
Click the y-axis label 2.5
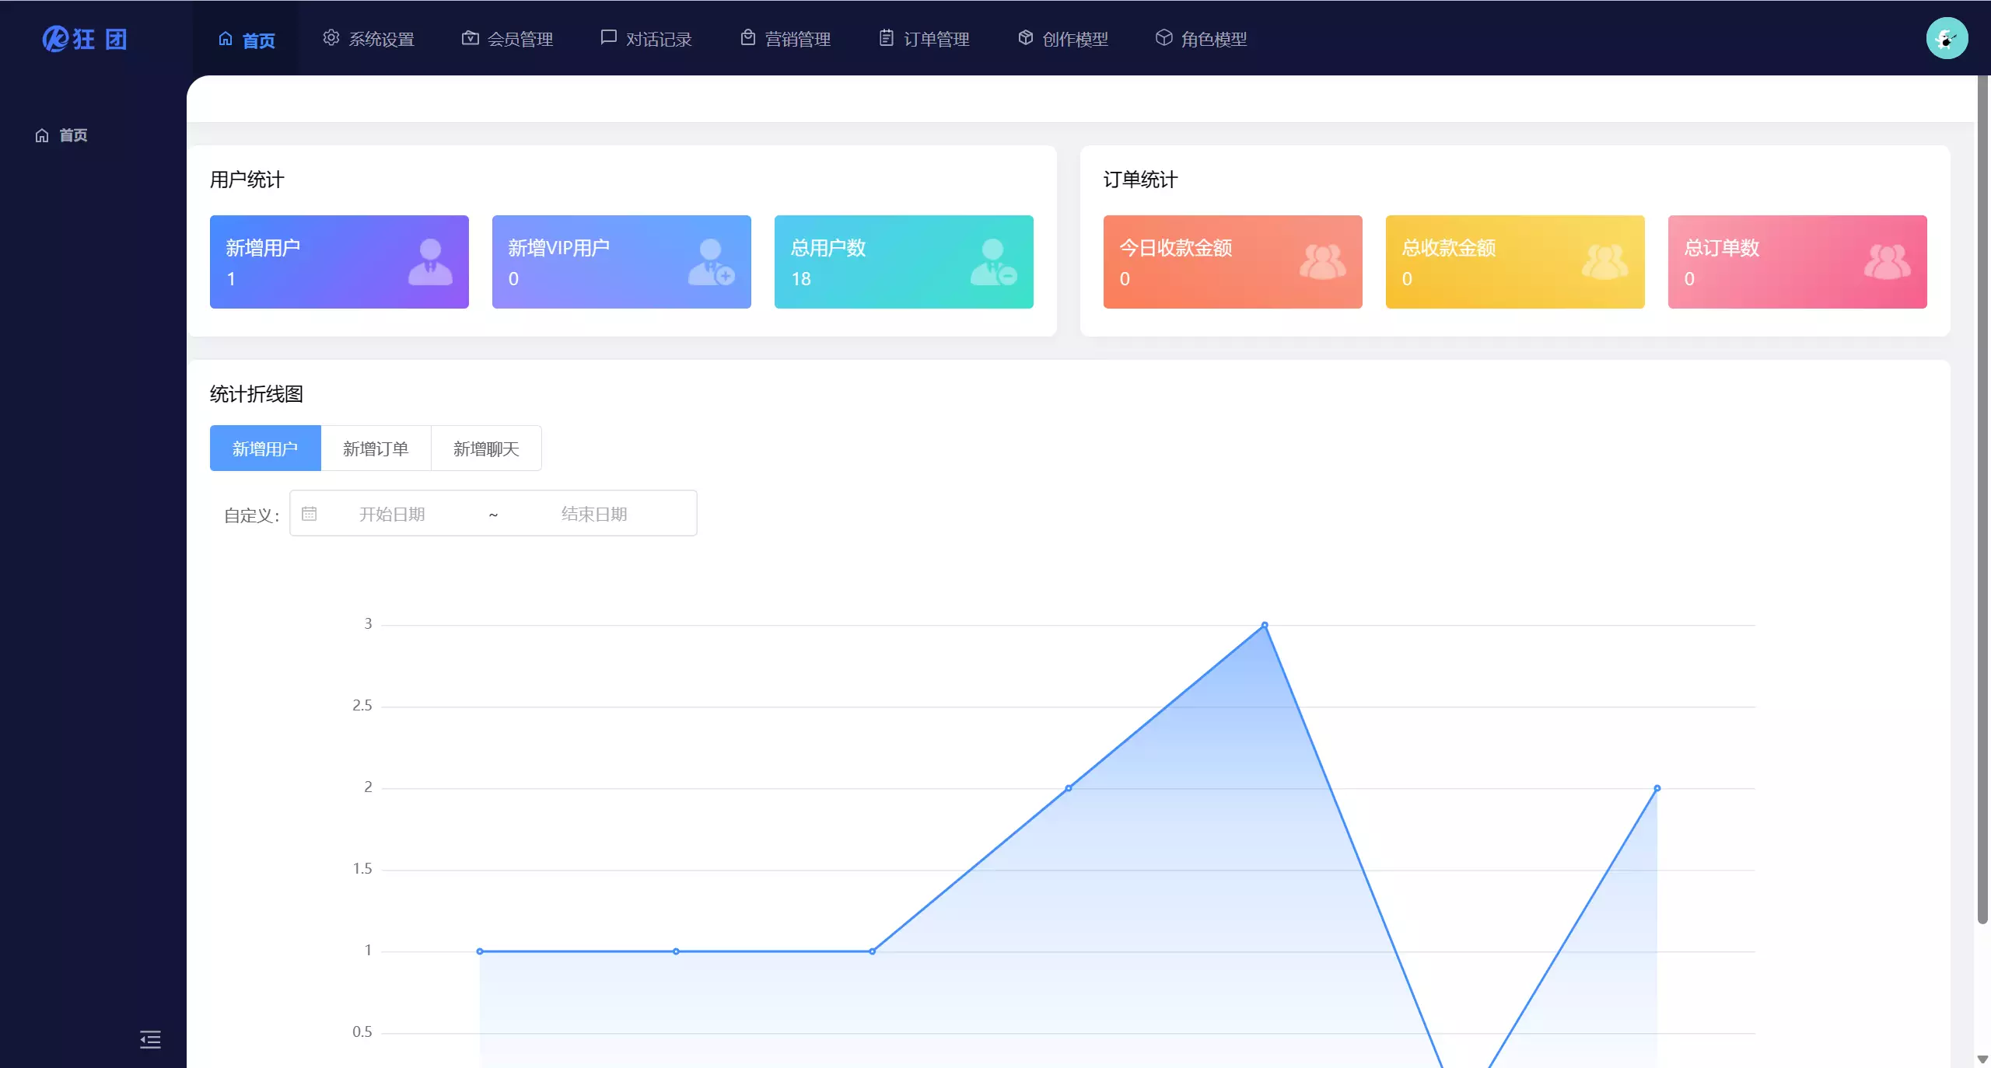point(362,705)
